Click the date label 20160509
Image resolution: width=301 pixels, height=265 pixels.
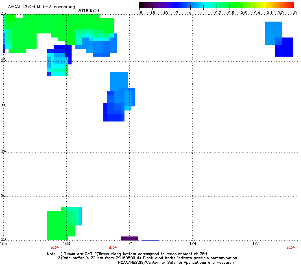point(88,11)
